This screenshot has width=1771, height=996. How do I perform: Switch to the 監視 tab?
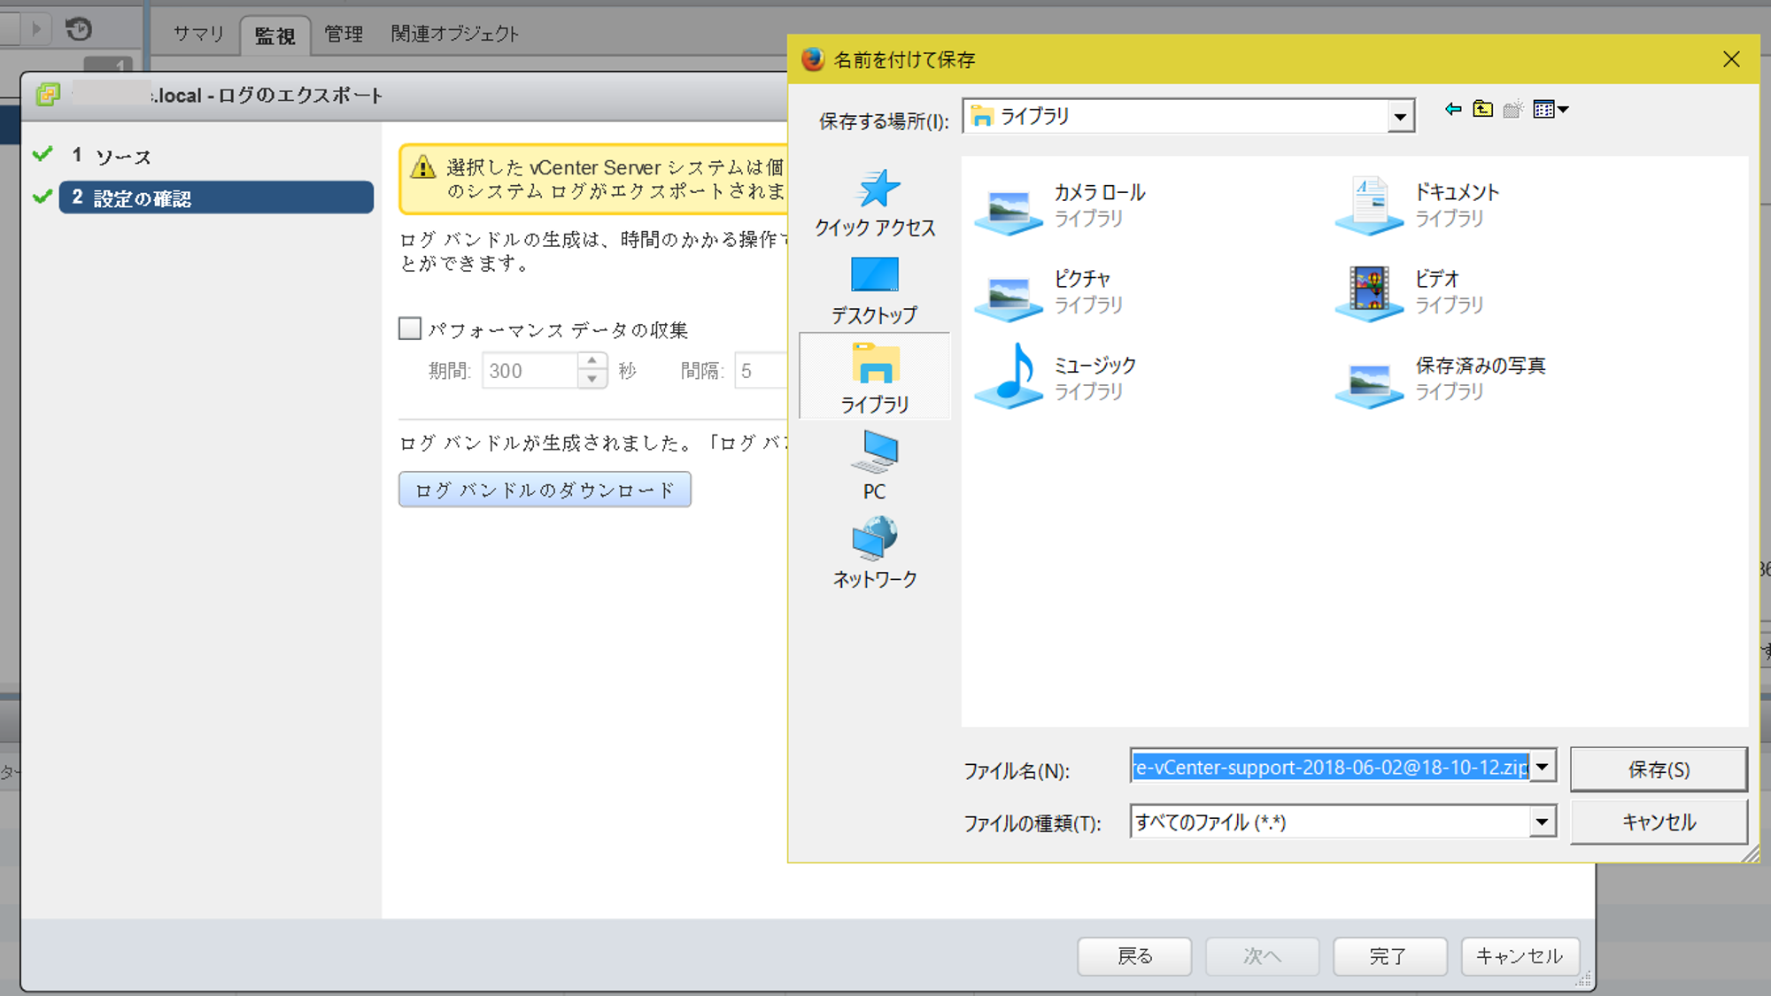click(x=275, y=35)
